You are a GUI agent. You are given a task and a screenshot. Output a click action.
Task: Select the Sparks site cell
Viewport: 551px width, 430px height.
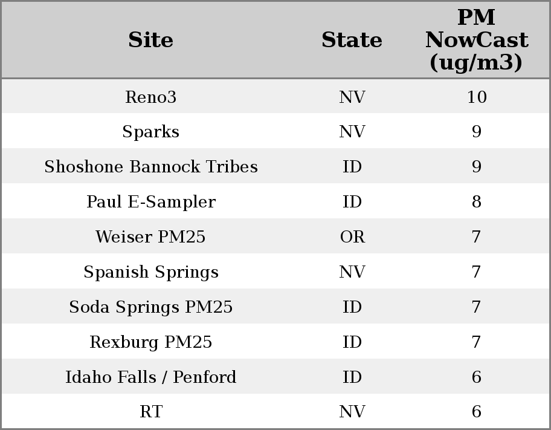tap(151, 132)
